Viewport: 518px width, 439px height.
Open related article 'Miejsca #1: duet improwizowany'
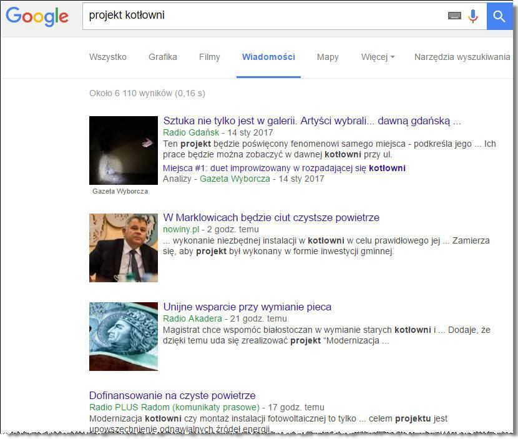pyautogui.click(x=284, y=168)
